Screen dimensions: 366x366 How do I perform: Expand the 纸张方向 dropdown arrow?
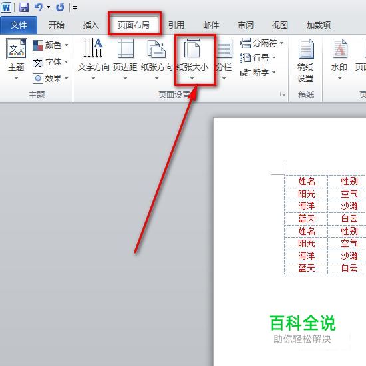pos(156,78)
